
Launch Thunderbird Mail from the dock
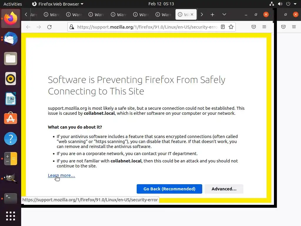pyautogui.click(x=11, y=39)
